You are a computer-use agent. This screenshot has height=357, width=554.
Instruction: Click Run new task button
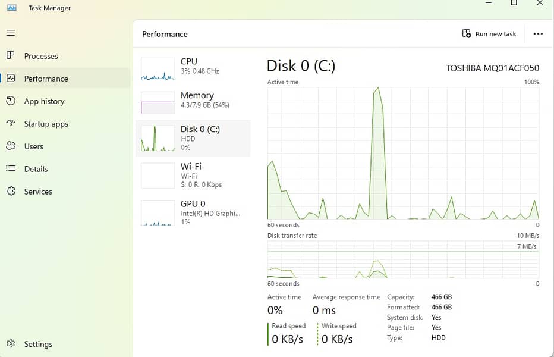pyautogui.click(x=489, y=34)
